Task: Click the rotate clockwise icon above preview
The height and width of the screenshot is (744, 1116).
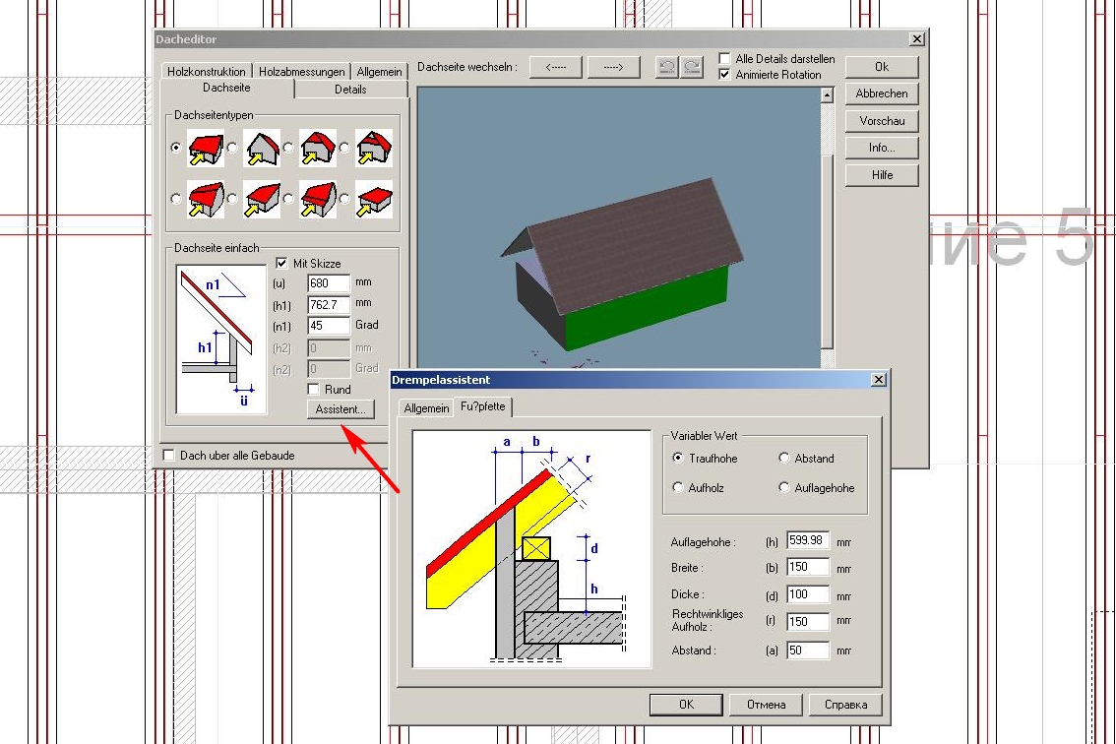Action: click(x=693, y=68)
